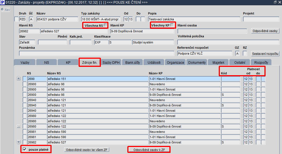Open the Ostatní tab
The width and height of the screenshot is (282, 154).
tap(240, 62)
